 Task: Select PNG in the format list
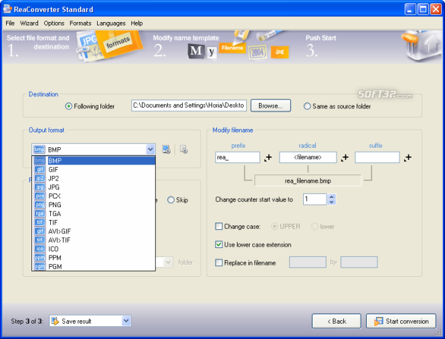(94, 205)
